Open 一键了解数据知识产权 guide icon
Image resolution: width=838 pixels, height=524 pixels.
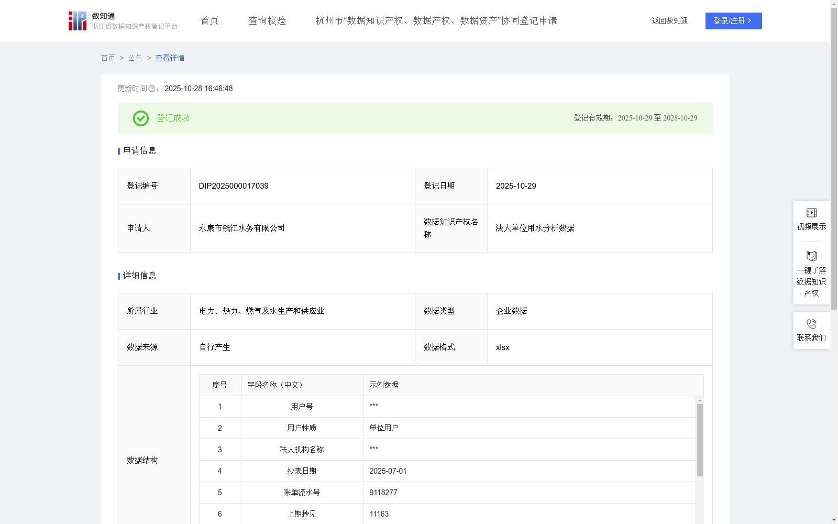811,256
